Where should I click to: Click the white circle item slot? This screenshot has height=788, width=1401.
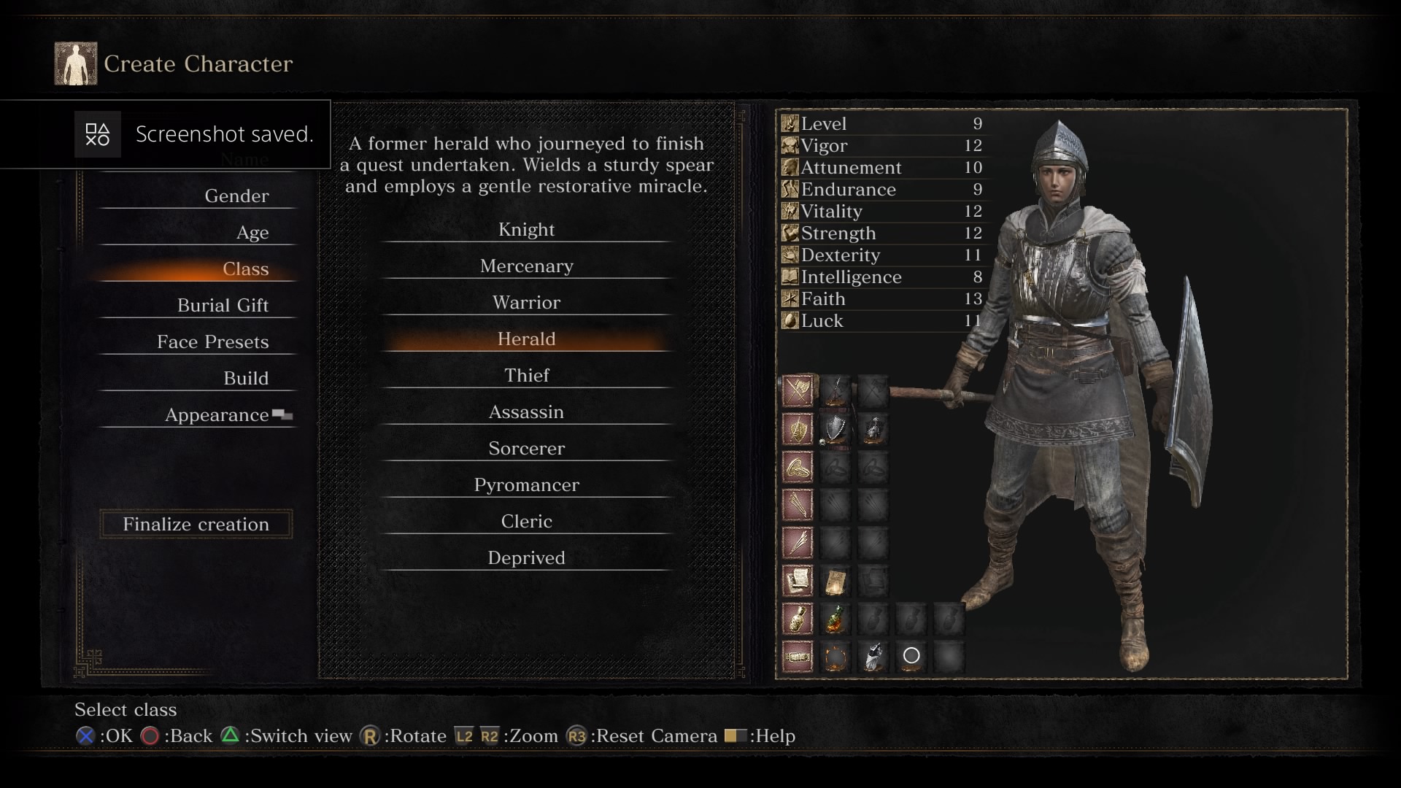(911, 656)
